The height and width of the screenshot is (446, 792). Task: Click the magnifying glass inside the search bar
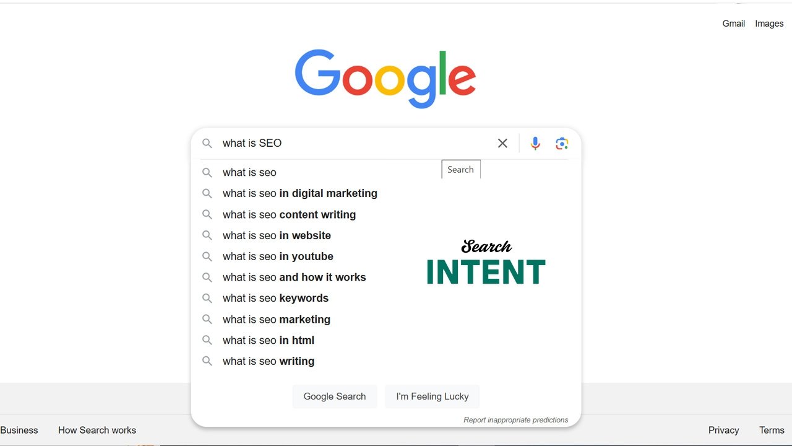point(207,143)
